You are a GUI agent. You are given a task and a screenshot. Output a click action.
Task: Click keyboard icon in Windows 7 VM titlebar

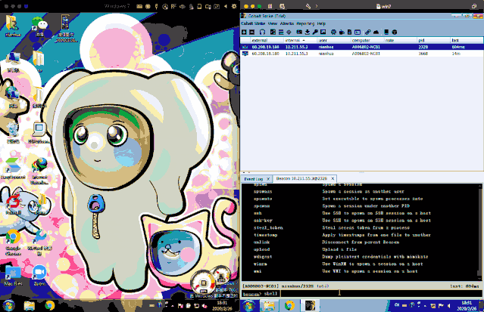[x=139, y=6]
